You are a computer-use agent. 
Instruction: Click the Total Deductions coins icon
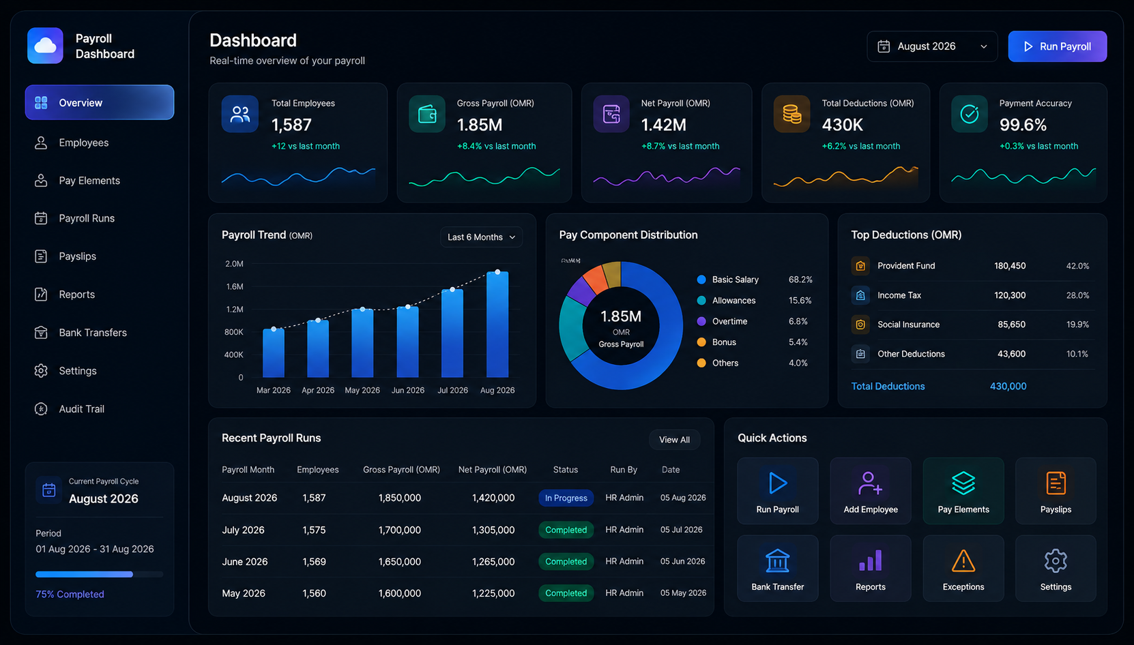[x=791, y=114]
